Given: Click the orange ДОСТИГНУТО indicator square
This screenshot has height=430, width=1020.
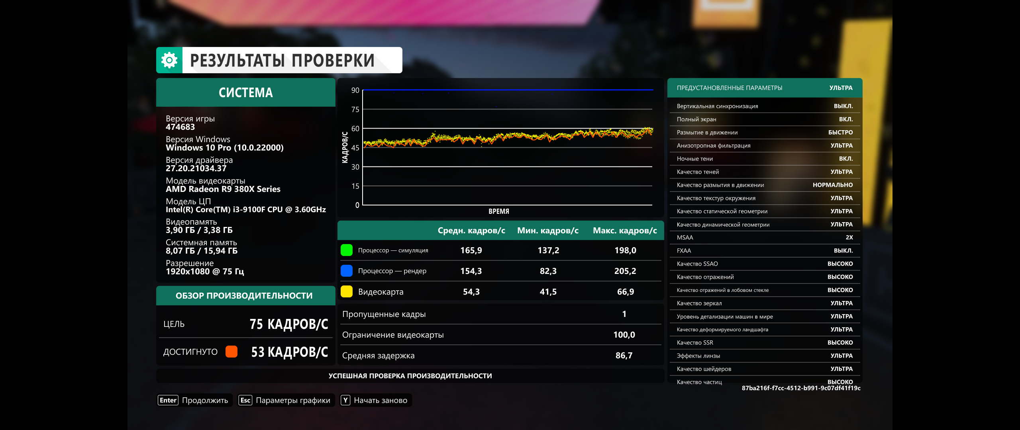Looking at the screenshot, I should pyautogui.click(x=231, y=352).
